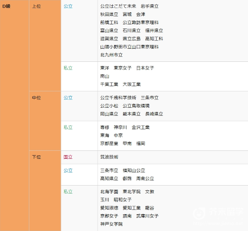Select the 福岡 entry
This screenshot has height=231, width=248.
[x=140, y=143]
